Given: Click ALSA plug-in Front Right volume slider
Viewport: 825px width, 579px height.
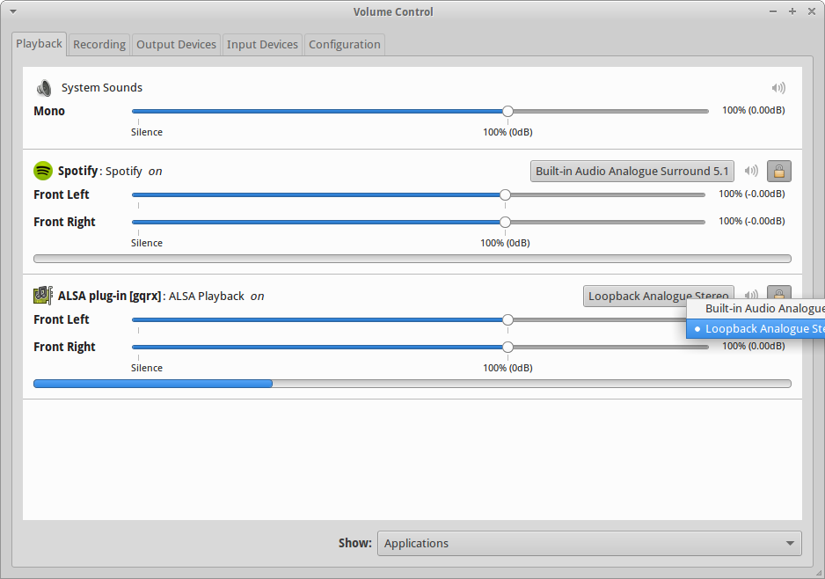Looking at the screenshot, I should 420,347.
